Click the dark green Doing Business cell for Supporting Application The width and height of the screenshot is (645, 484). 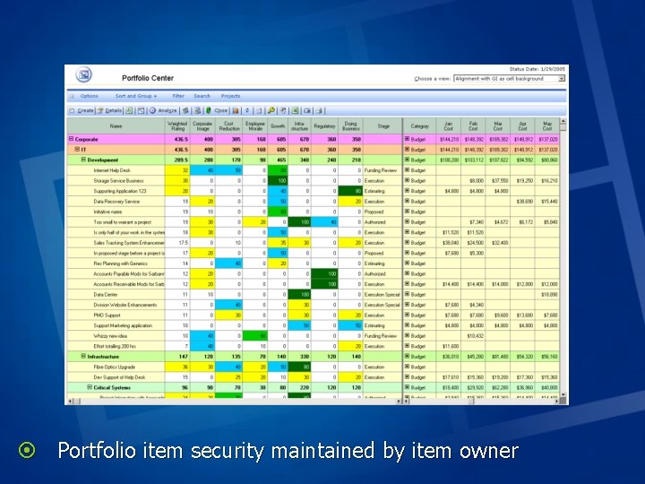pyautogui.click(x=350, y=191)
